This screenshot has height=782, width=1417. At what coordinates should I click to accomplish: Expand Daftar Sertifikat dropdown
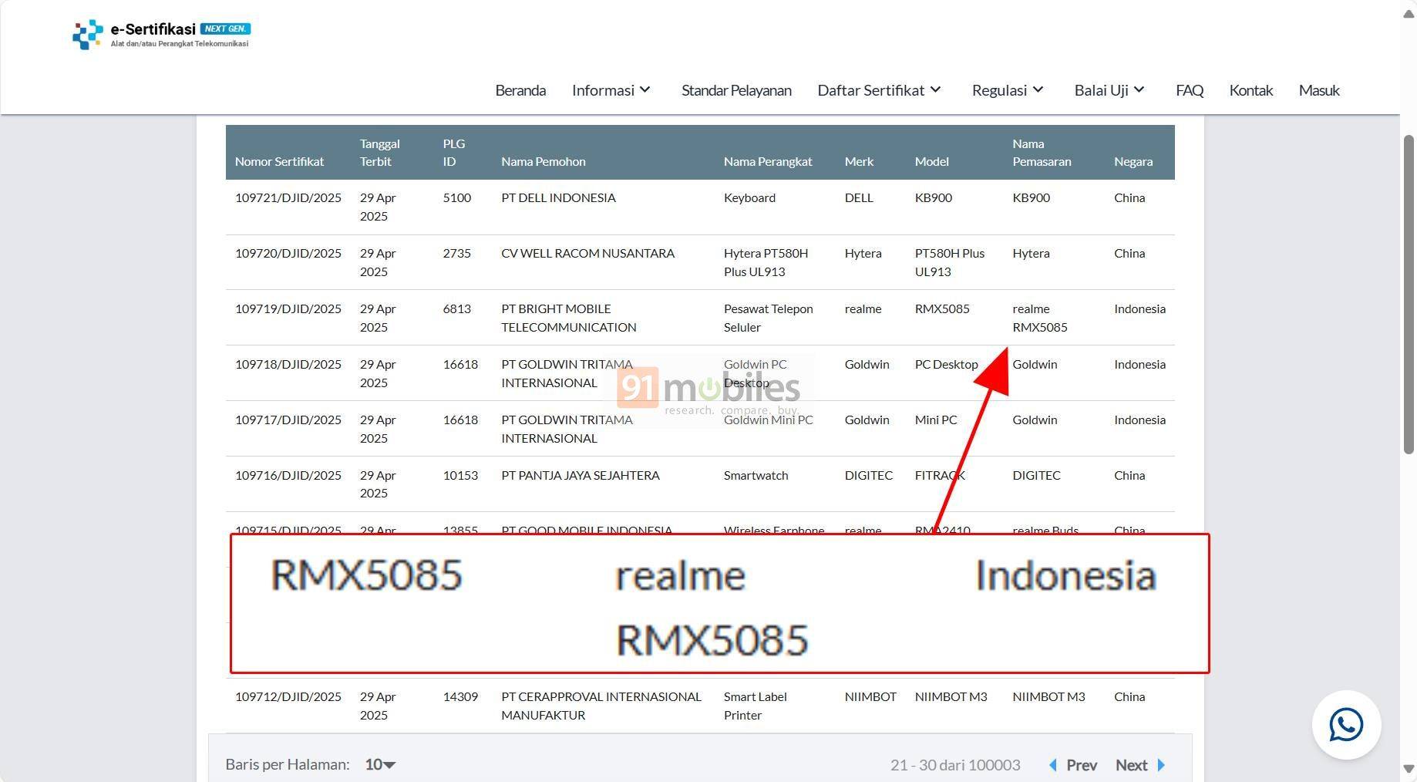[880, 90]
